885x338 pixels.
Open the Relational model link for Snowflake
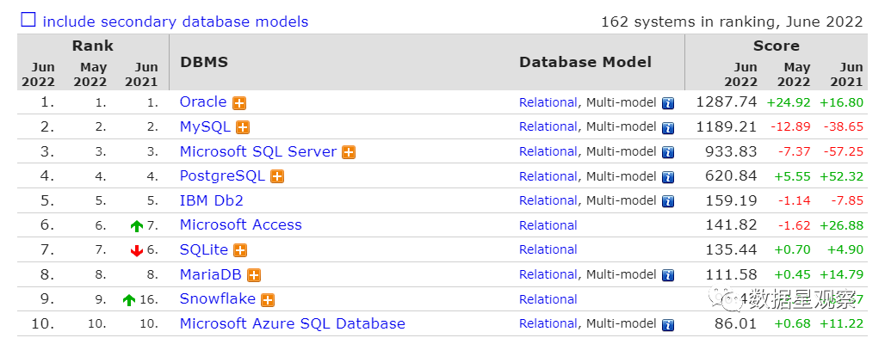tap(548, 299)
